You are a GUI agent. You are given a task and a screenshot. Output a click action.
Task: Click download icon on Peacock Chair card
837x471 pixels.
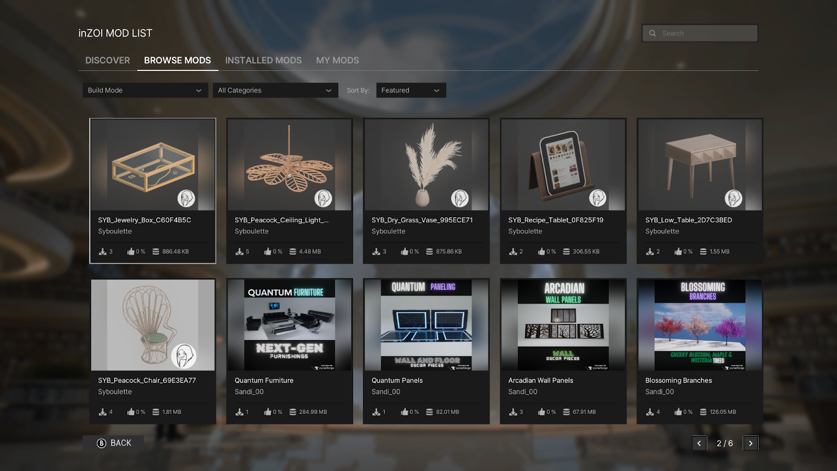click(103, 412)
